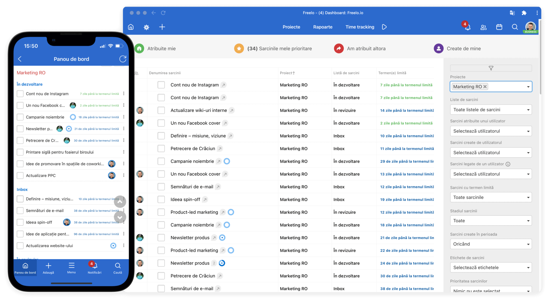The image size is (549, 301).
Task: Tap Menu in phone bottom bar
Action: 71,268
